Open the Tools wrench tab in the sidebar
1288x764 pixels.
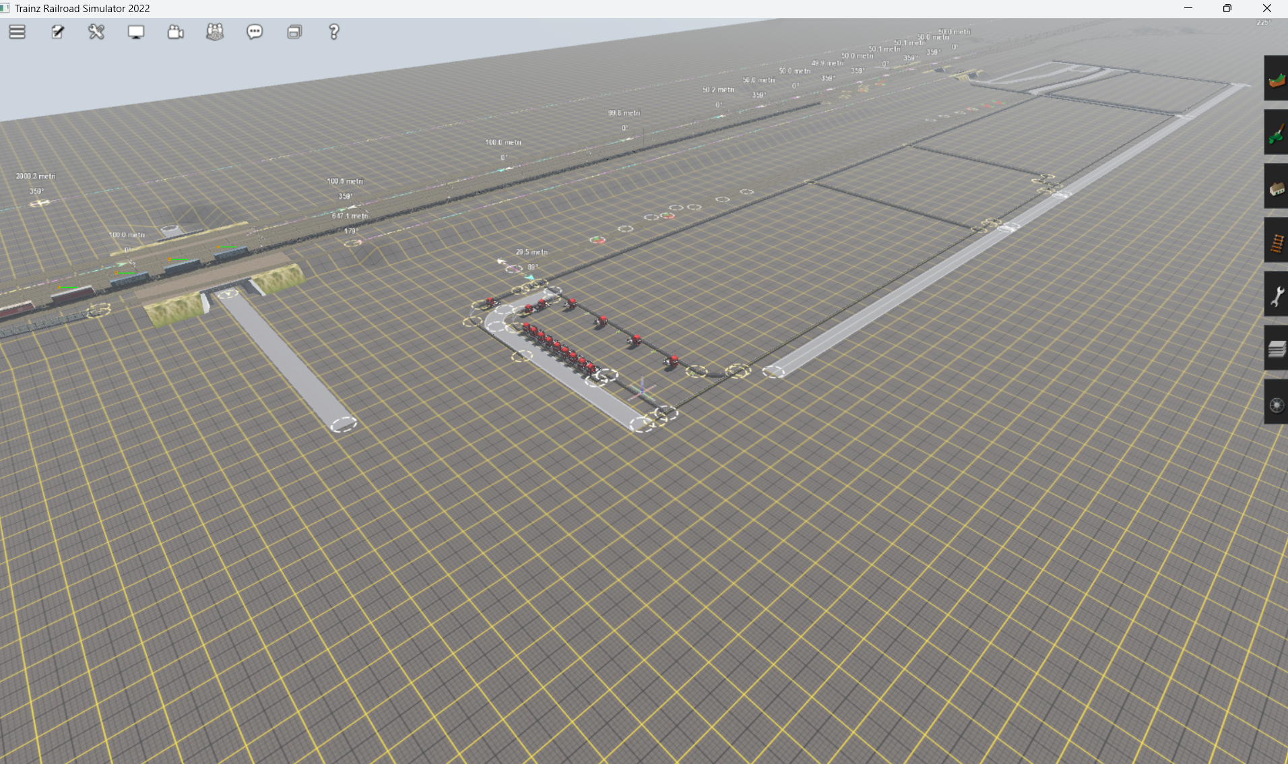(x=1276, y=294)
